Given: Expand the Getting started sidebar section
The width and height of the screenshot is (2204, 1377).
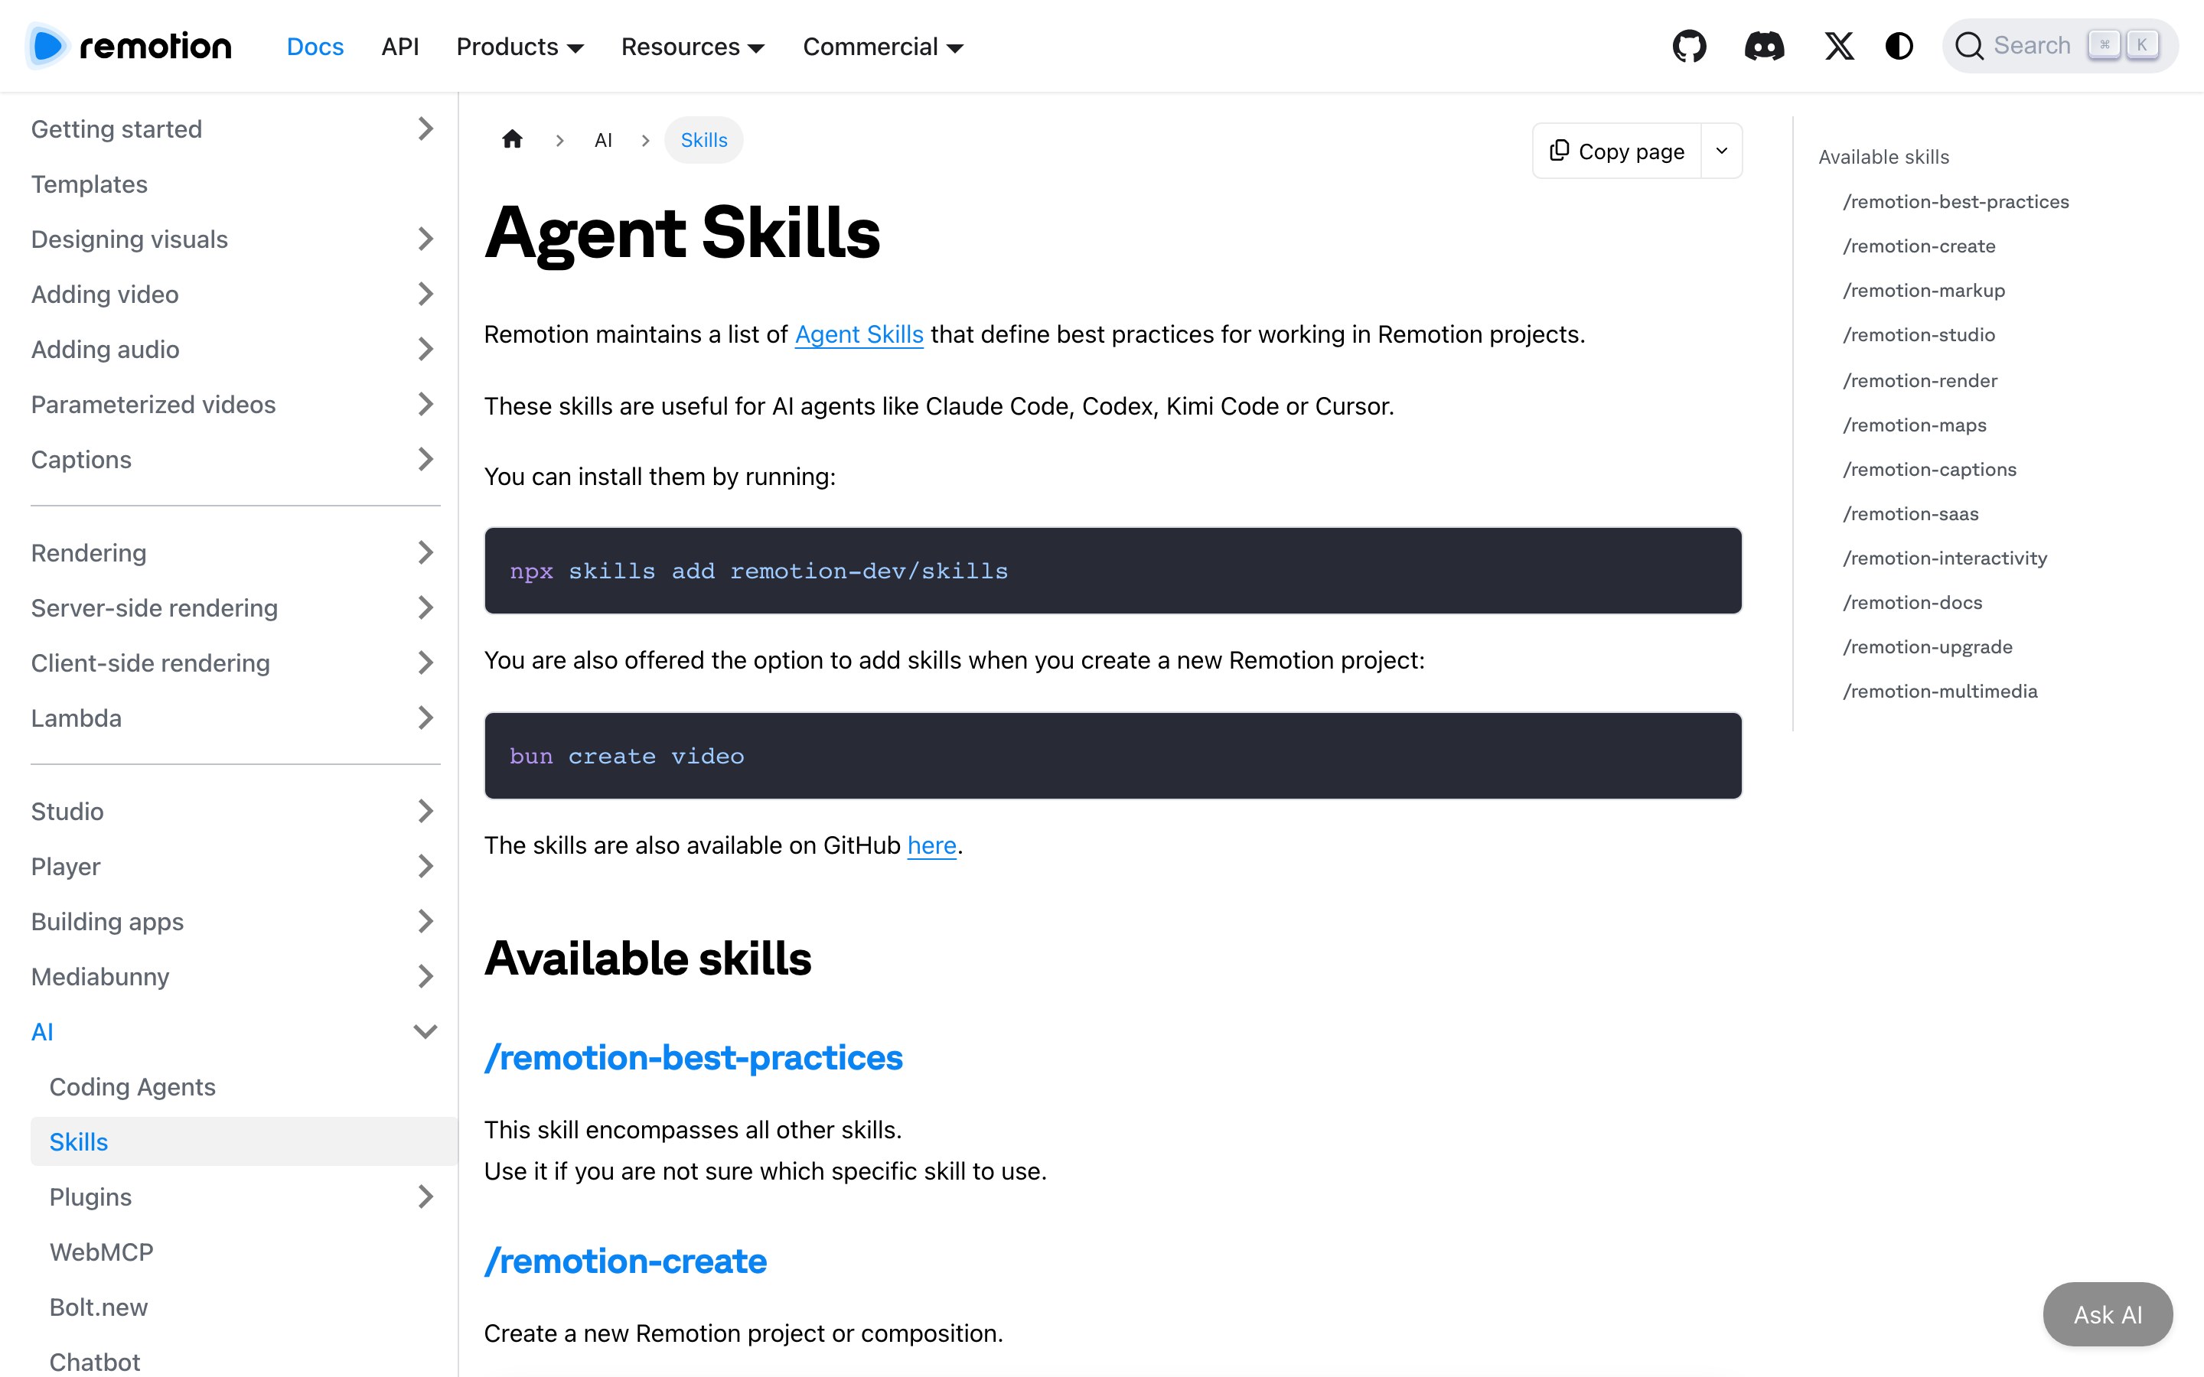Looking at the screenshot, I should coord(235,129).
